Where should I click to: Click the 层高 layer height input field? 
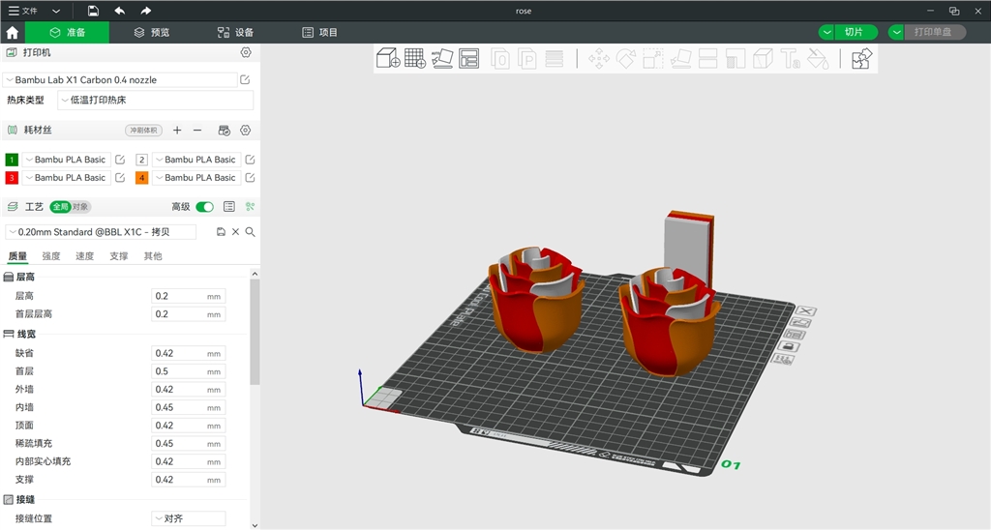[178, 296]
